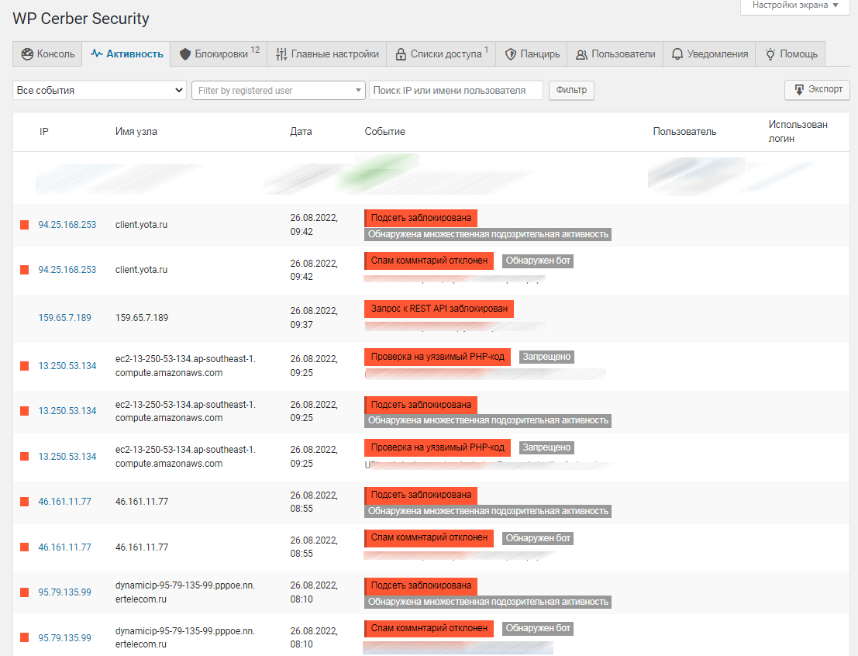Open the Все события event dropdown

coord(99,90)
